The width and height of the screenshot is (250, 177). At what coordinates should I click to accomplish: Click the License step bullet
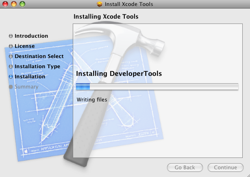point(11,46)
